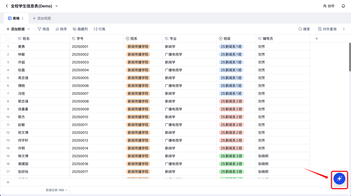Viewport: 351px width, 196px height.
Task: Click student ID 20250001
Action: pyautogui.click(x=80, y=47)
